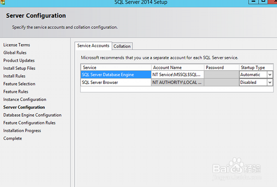Click the Startup Type column header
Image resolution: width=277 pixels, height=187 pixels.
pos(256,67)
